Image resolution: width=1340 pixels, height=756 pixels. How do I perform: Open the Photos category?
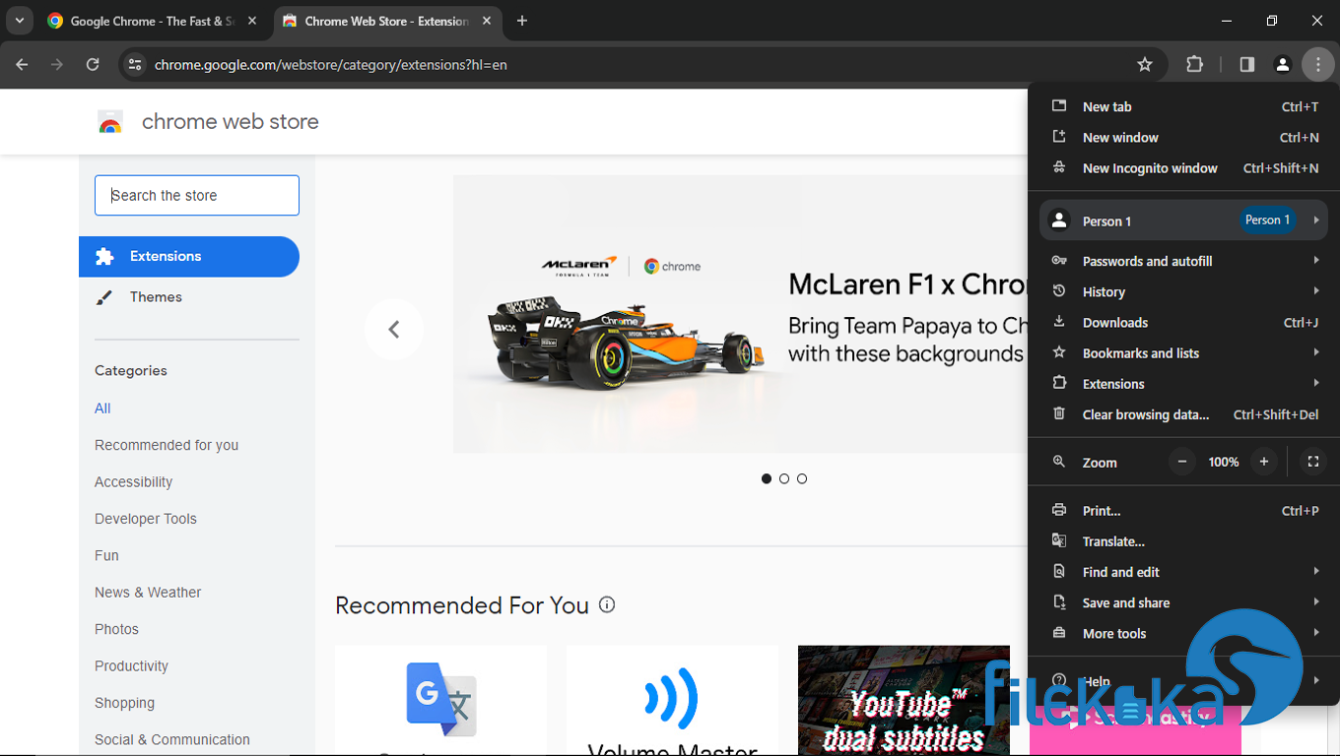(116, 629)
